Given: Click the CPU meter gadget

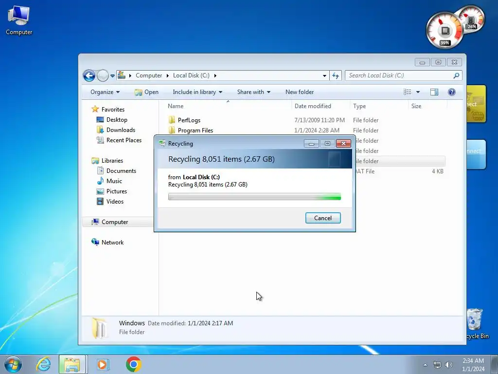Looking at the screenshot, I should pos(445,31).
